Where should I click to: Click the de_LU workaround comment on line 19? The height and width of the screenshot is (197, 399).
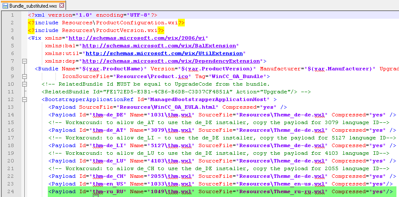(x=219, y=153)
